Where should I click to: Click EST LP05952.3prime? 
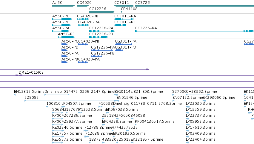pyautogui.click(x=201, y=122)
